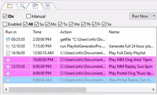This screenshot has width=157, height=95.
Task: Open the folder browser tab
Action: (x=10, y=6)
